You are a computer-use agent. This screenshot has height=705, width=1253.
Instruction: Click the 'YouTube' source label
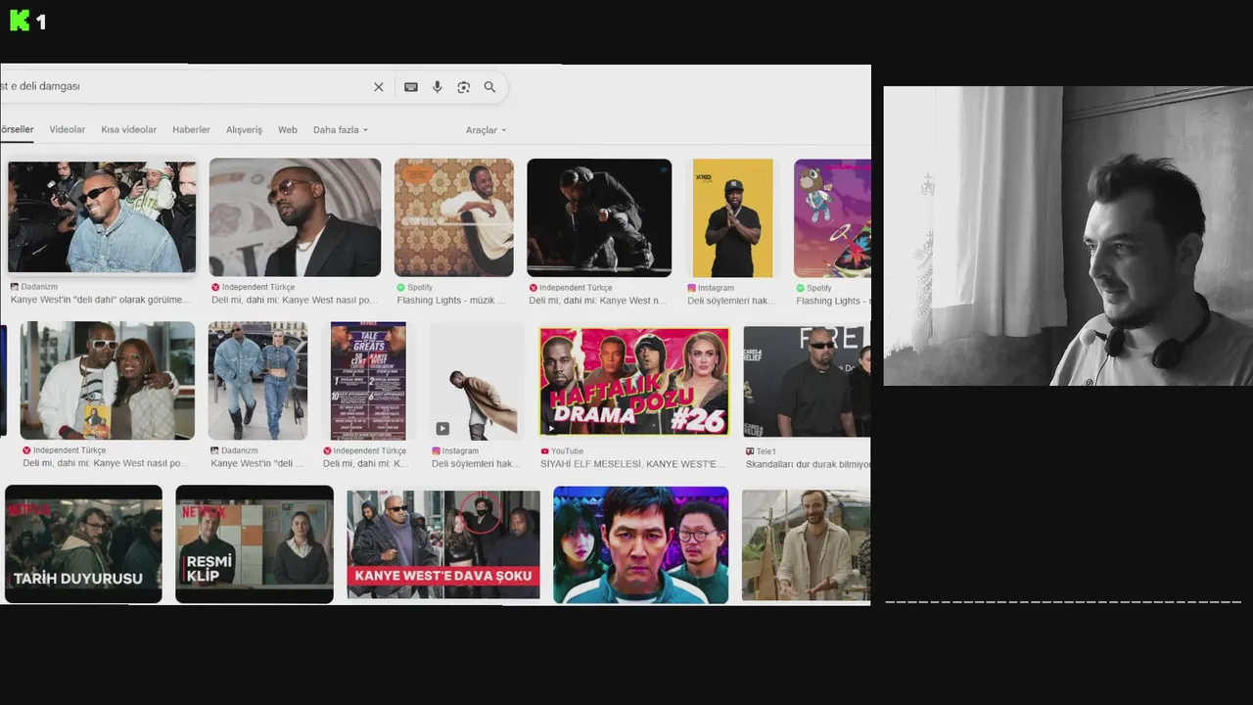[x=567, y=450]
